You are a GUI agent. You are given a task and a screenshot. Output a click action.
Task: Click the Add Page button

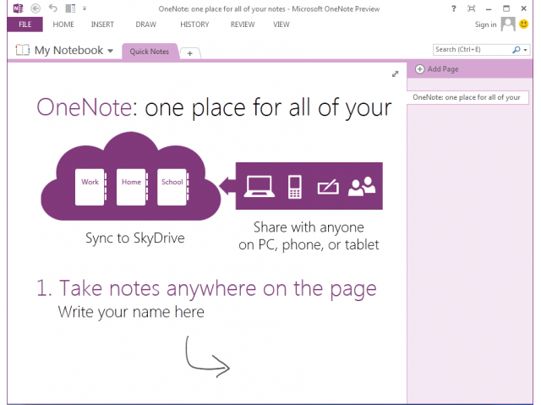click(x=438, y=69)
